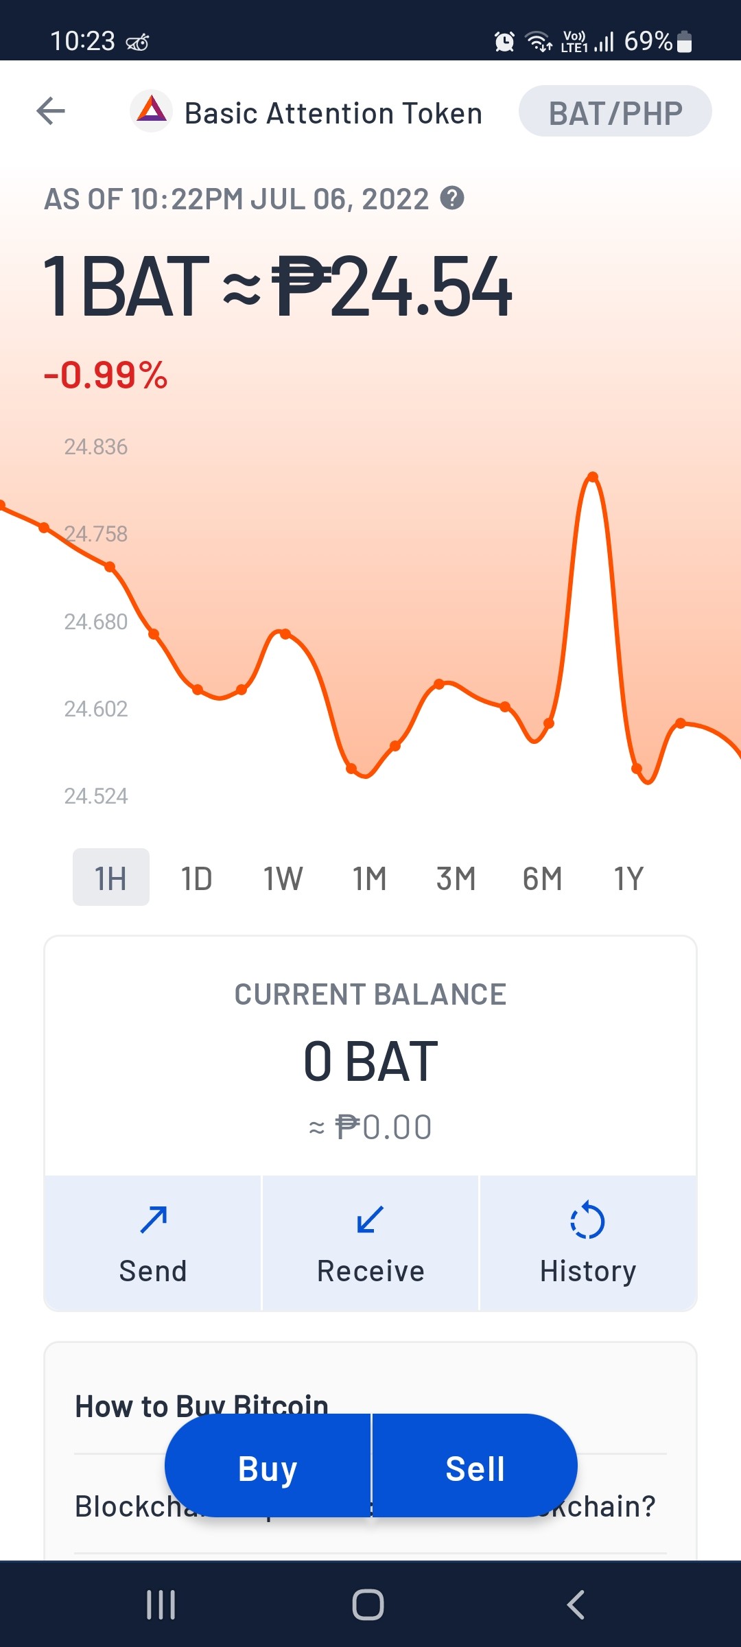Viewport: 741px width, 1647px height.
Task: Tap the Send arrow icon
Action: pyautogui.click(x=154, y=1219)
